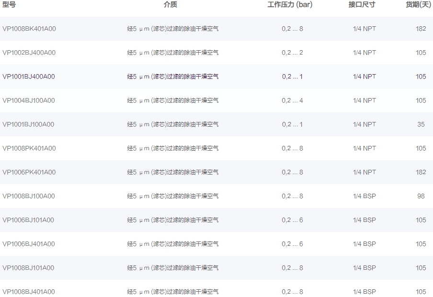
Task: Click pressure 0,2 ... 8 for VP1008BK401A00
Action: click(293, 29)
